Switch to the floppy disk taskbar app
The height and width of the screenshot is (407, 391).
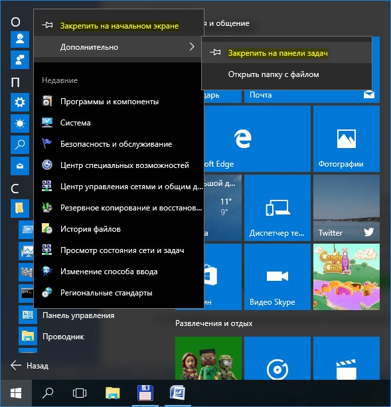tap(145, 393)
